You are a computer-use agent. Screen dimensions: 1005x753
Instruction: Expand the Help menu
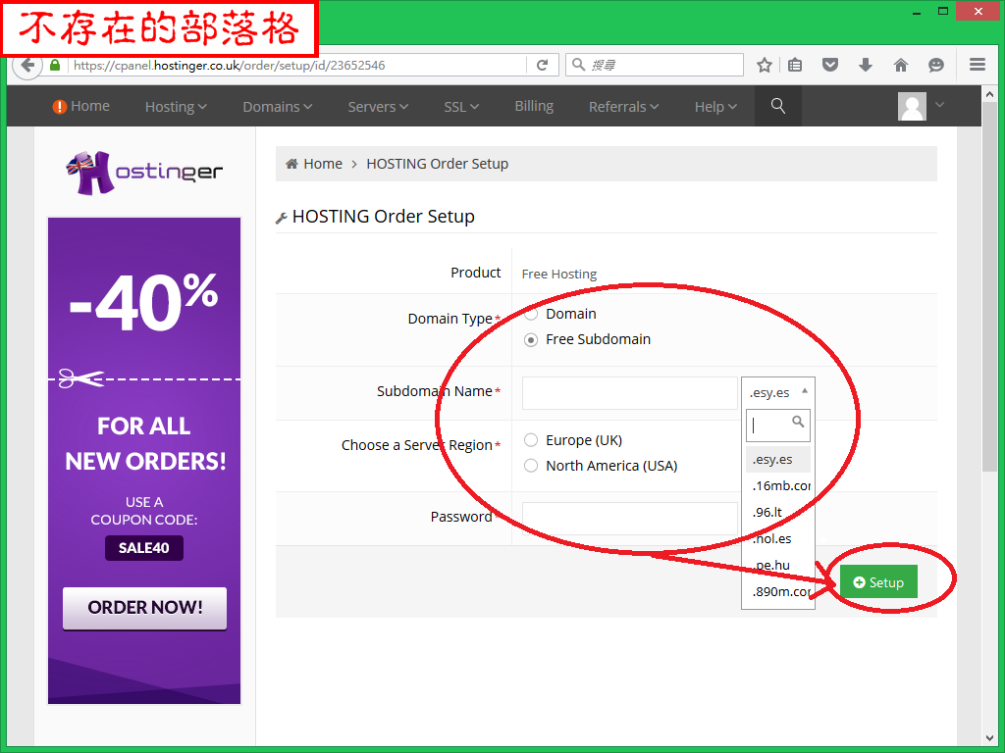[715, 106]
